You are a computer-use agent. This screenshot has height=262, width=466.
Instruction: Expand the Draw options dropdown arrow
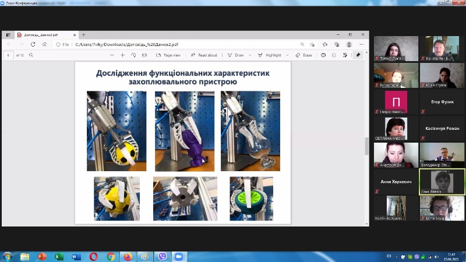tap(250, 55)
